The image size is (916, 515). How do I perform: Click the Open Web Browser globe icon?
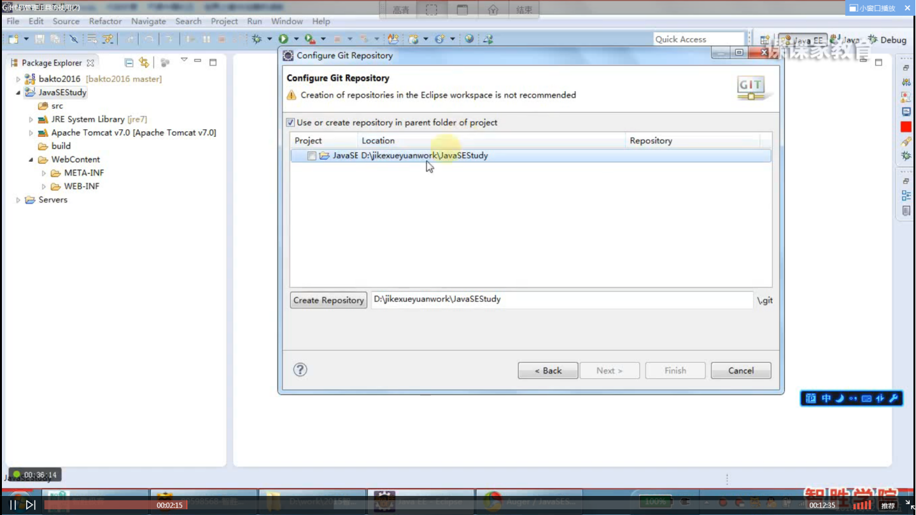tap(469, 39)
